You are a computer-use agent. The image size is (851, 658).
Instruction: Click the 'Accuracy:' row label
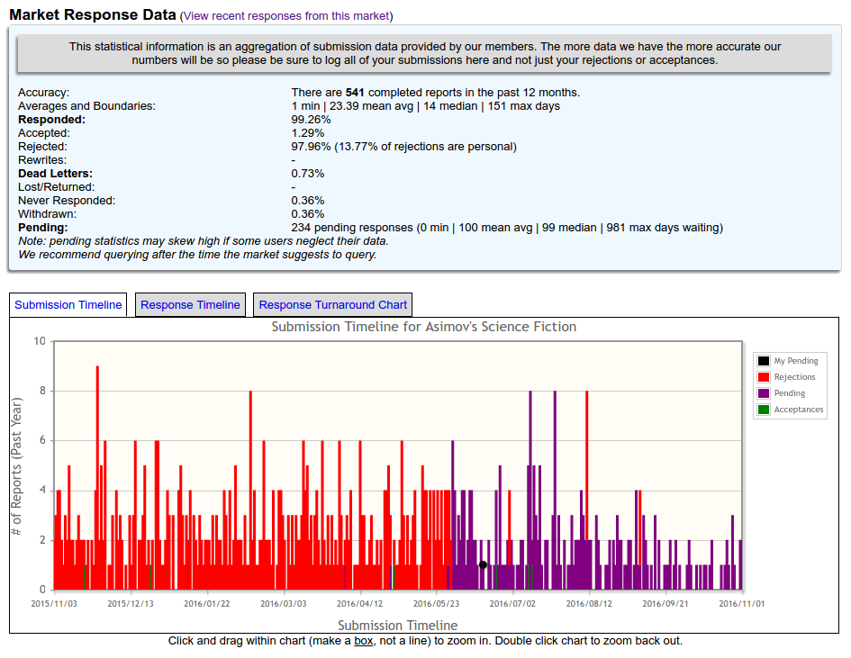(x=43, y=93)
